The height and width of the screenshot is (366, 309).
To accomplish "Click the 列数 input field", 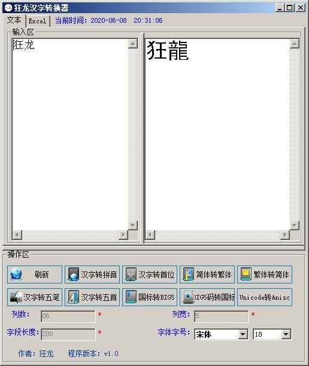I will click(x=68, y=316).
